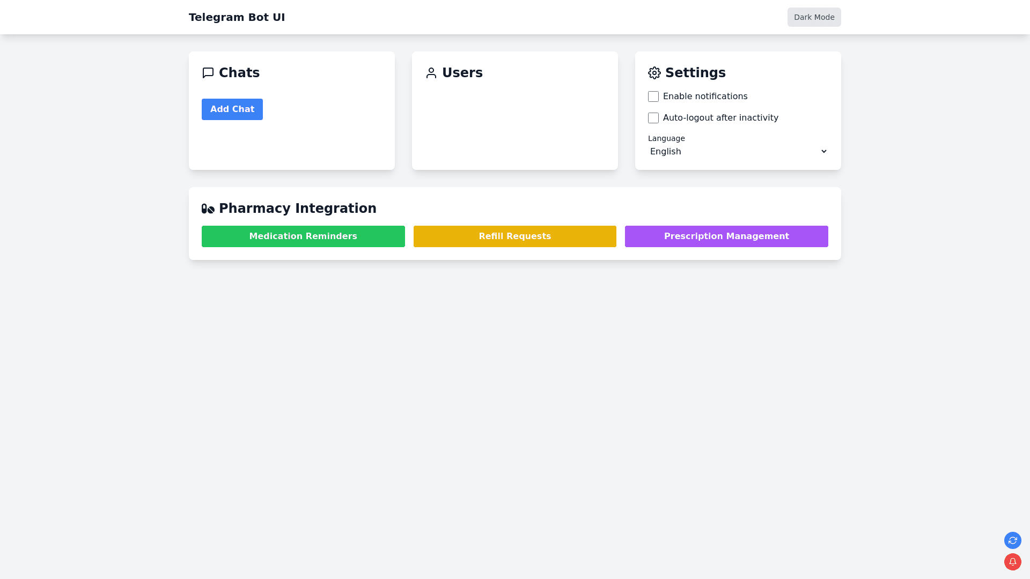
Task: Open the Language dropdown
Action: click(738, 152)
